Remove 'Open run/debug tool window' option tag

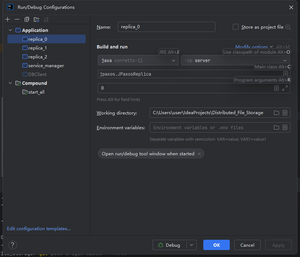[x=199, y=154]
